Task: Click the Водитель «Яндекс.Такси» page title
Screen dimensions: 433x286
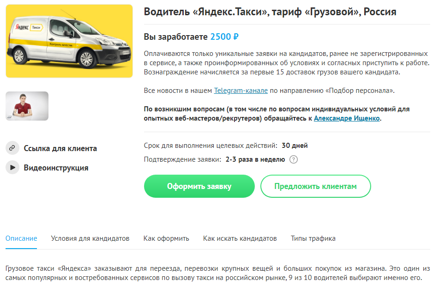Action: (x=270, y=12)
